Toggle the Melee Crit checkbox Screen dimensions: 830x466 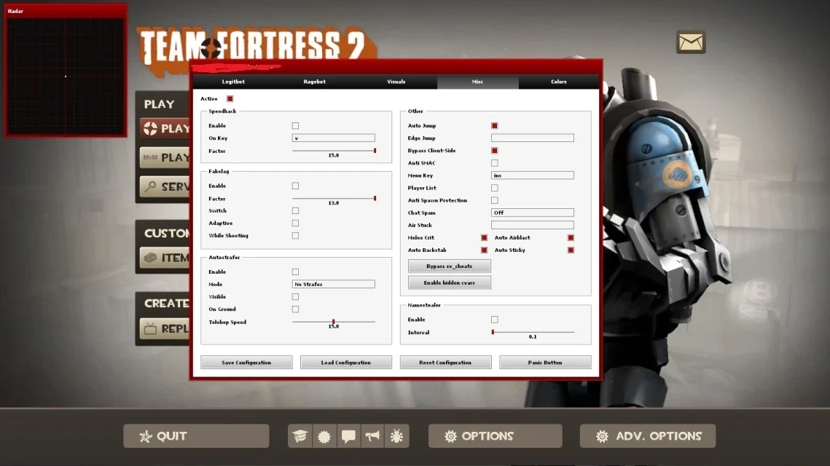(484, 237)
